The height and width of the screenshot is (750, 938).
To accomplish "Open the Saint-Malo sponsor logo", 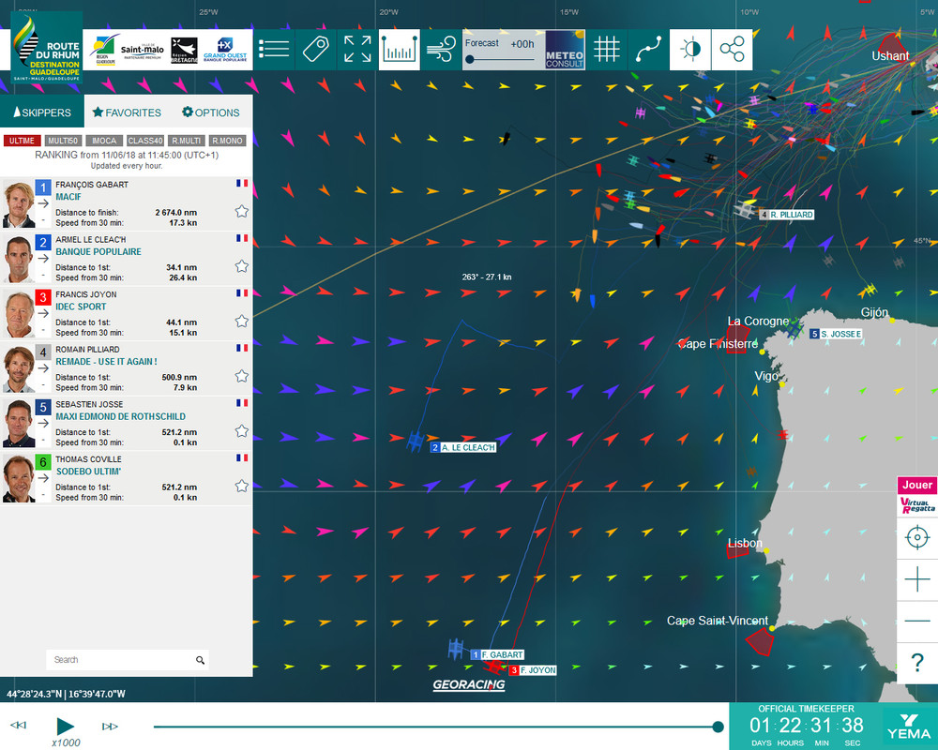I will pos(142,51).
